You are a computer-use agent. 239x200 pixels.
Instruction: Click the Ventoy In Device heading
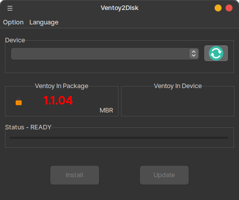pyautogui.click(x=178, y=86)
